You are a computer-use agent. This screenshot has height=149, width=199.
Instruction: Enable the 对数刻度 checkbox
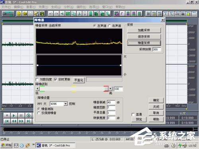click(x=37, y=79)
